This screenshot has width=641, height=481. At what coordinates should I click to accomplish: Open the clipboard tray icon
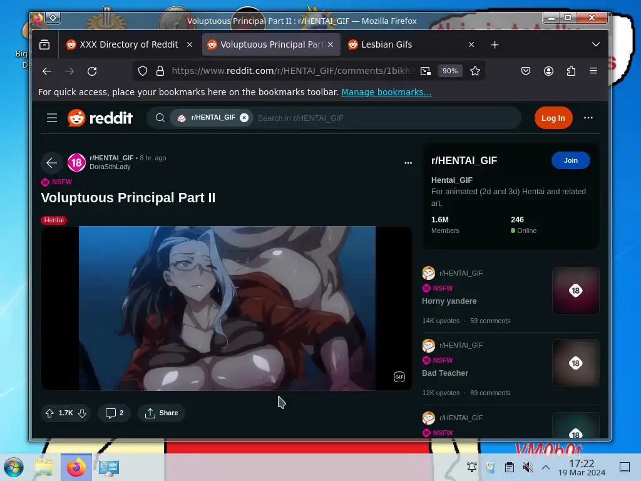pos(510,467)
